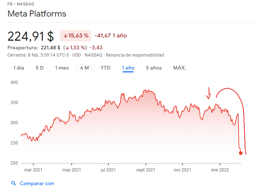Click the 224,91 $ stock price
The image size is (258, 188).
31,36
